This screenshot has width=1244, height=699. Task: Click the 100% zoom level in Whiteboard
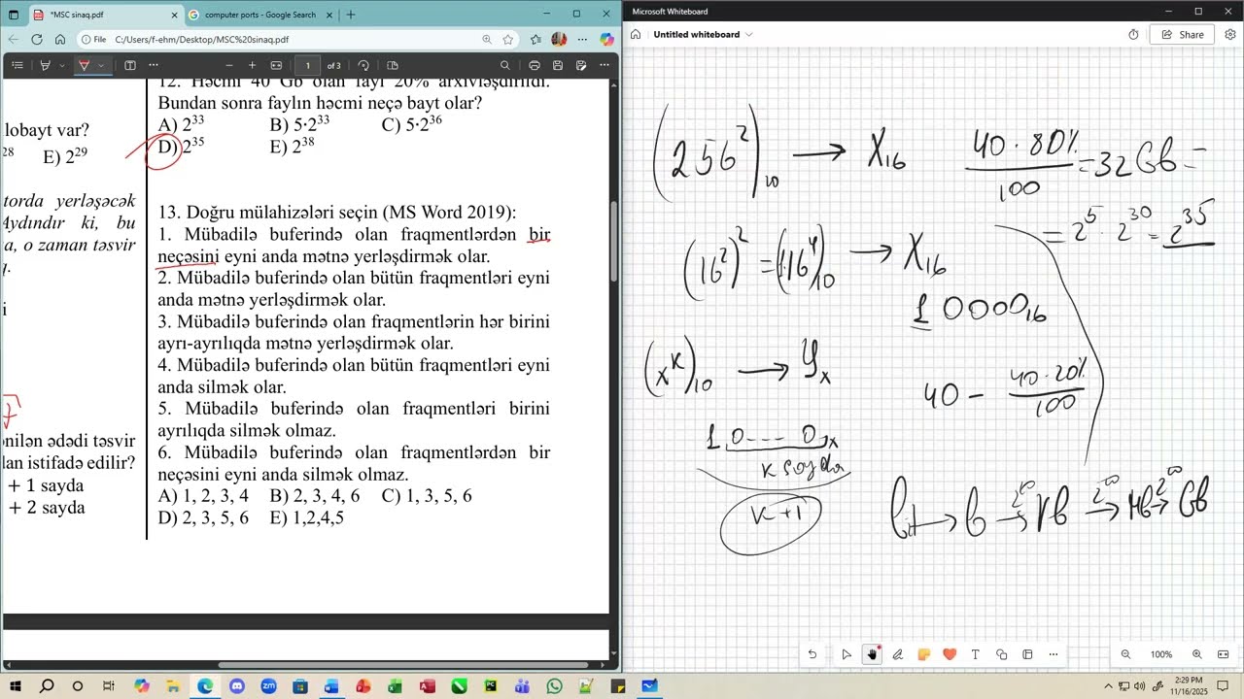(x=1161, y=654)
